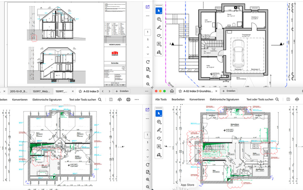This screenshot has width=303, height=190.
Task: Click Erstellen next to the A-02 tab
Action: tap(229, 91)
